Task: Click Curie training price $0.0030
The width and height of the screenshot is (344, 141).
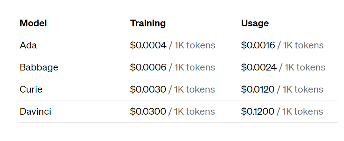Action: click(148, 89)
